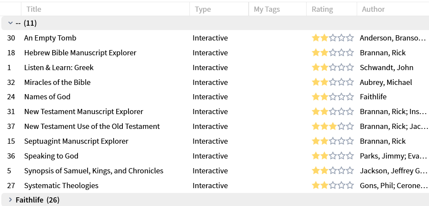Rate Hebrew Bible Manuscript Explorer one star
The height and width of the screenshot is (206, 429).
pos(316,53)
